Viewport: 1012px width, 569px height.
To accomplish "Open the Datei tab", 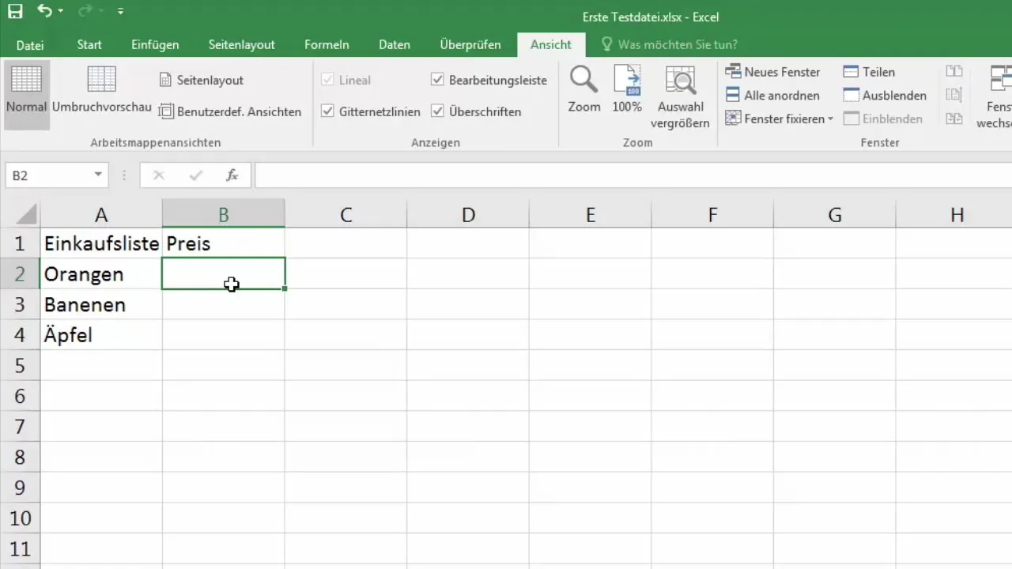I will click(x=30, y=45).
